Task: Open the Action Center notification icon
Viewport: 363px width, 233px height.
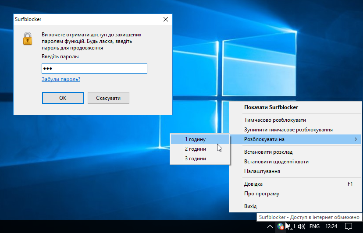Action: pyautogui.click(x=349, y=226)
